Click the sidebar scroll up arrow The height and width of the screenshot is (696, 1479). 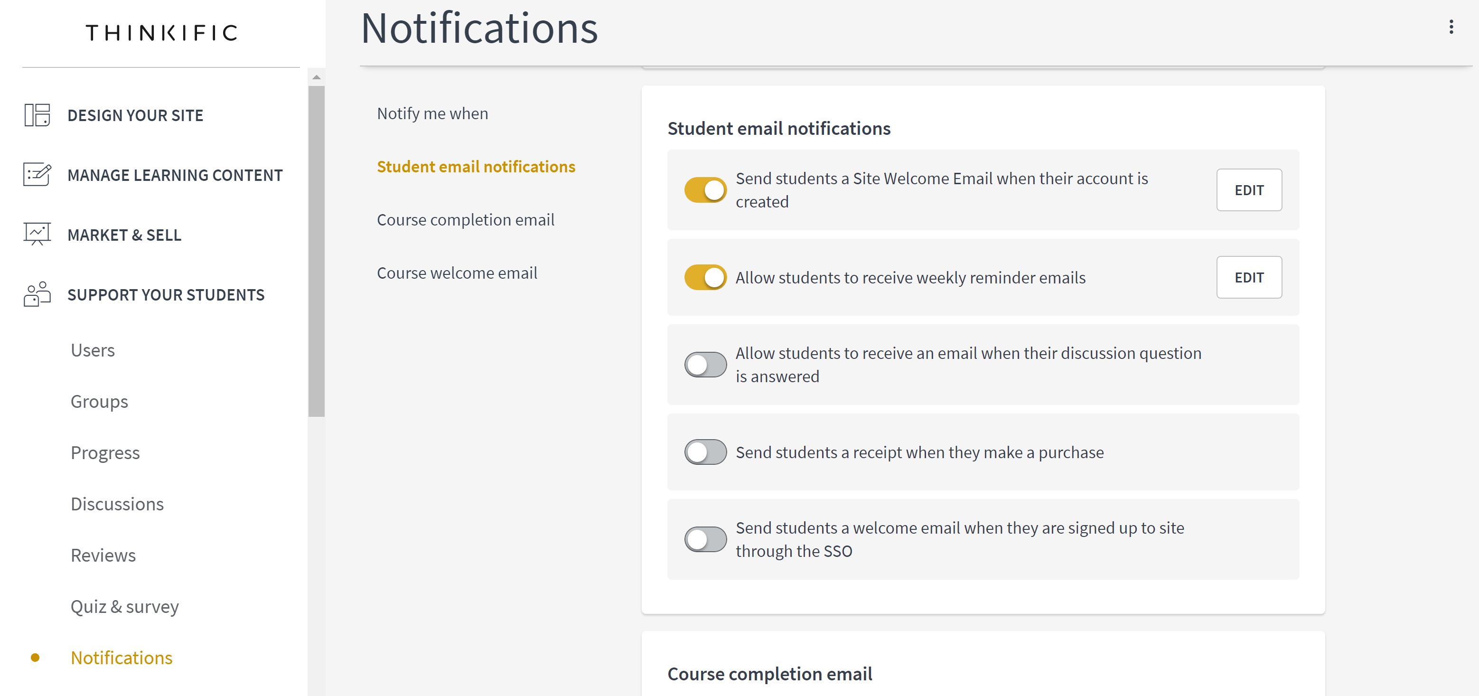click(x=317, y=77)
